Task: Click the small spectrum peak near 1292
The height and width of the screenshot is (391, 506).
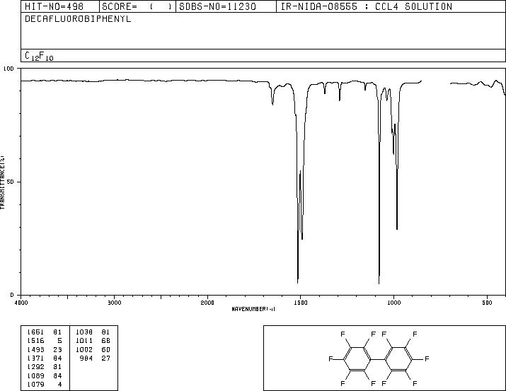Action: tap(340, 100)
